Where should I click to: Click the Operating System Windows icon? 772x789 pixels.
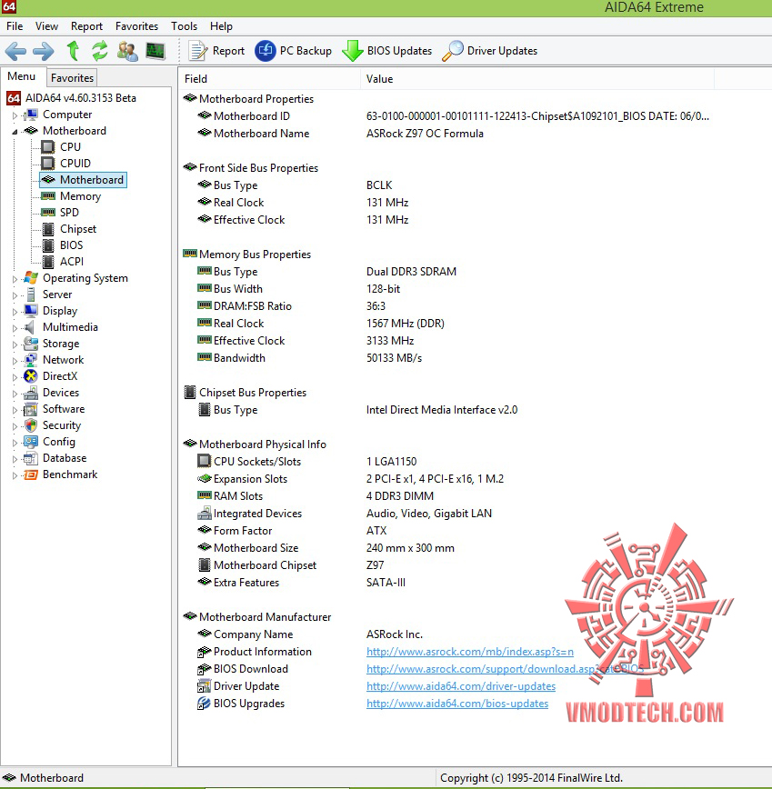coord(31,278)
